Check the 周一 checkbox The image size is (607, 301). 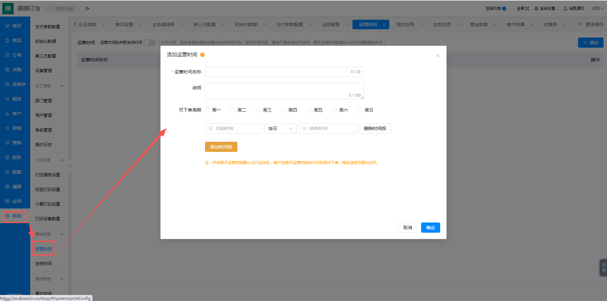(x=207, y=110)
